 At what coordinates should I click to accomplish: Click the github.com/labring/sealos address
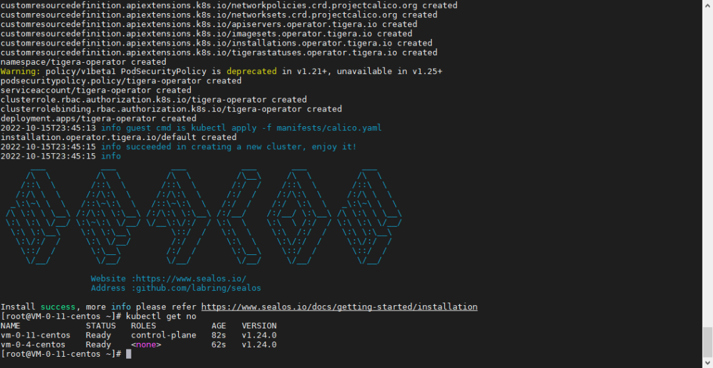(x=195, y=288)
